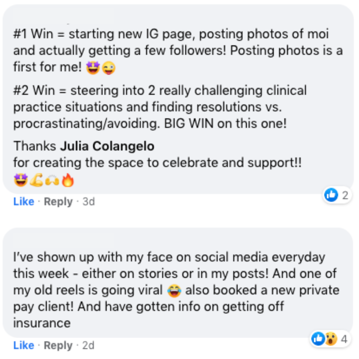Click the star-struck emoji below "celebrate and support"
359x359 pixels.
coord(21,180)
